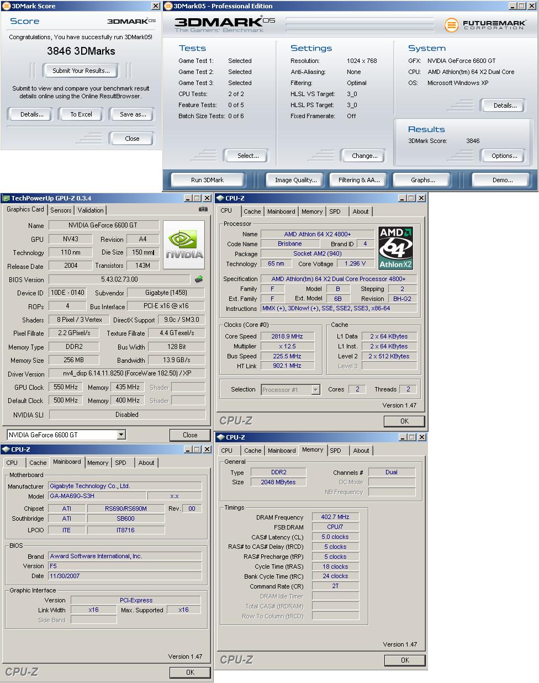Minimize the 3DMark05 Professional Edition window
The width and height of the screenshot is (539, 683).
[x=512, y=6]
